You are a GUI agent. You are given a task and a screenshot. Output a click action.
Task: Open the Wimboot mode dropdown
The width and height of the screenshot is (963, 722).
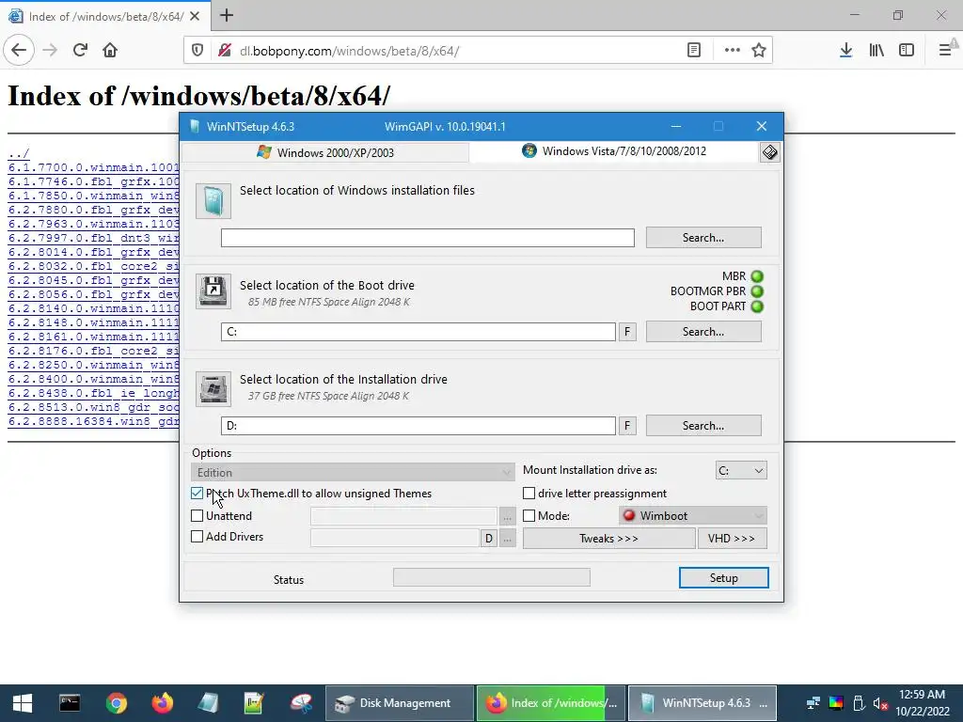[x=693, y=516]
